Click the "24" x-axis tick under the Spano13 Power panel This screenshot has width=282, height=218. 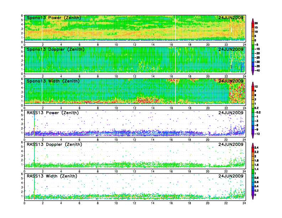(245, 45)
